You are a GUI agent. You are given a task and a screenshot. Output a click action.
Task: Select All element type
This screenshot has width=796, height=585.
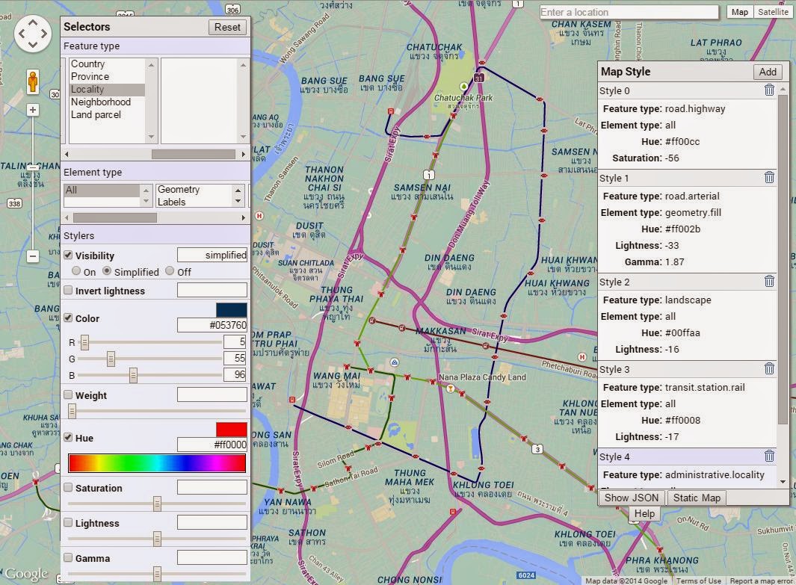point(102,190)
